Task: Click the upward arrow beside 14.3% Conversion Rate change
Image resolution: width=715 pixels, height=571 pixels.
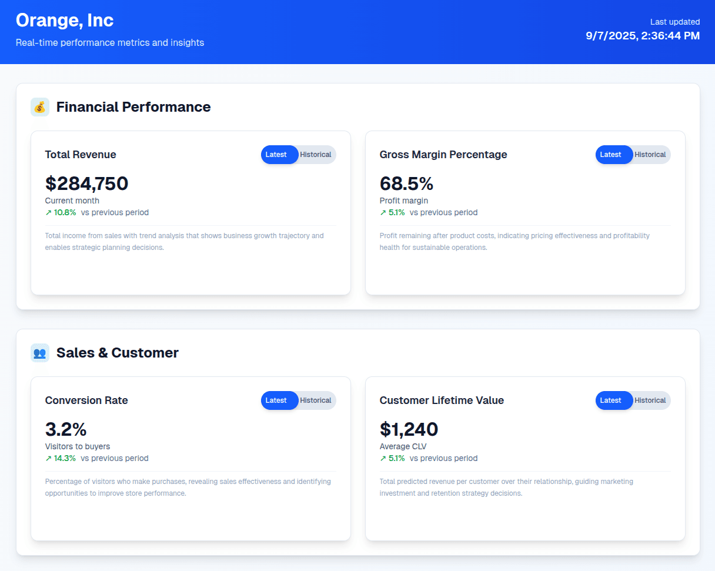Action: [x=48, y=458]
